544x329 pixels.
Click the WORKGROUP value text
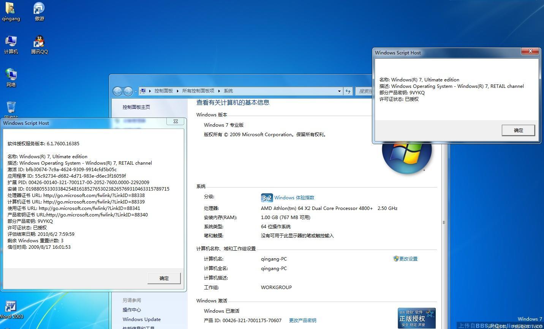[x=276, y=288]
